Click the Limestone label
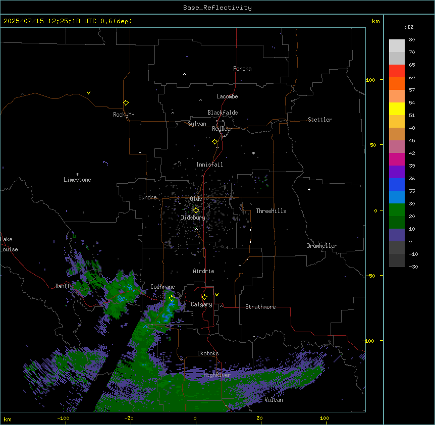This screenshot has width=435, height=425. click(77, 180)
